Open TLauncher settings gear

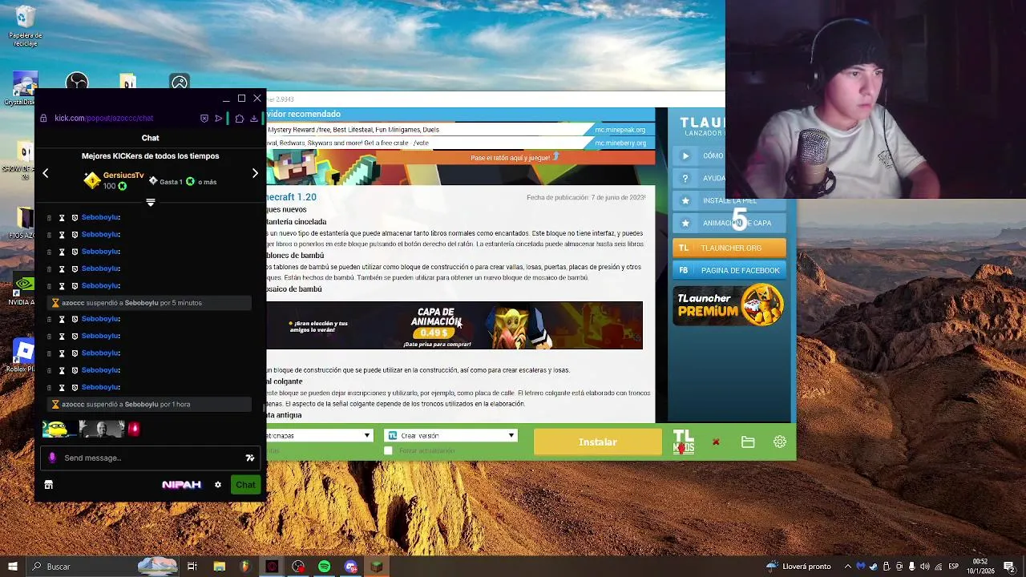(780, 442)
